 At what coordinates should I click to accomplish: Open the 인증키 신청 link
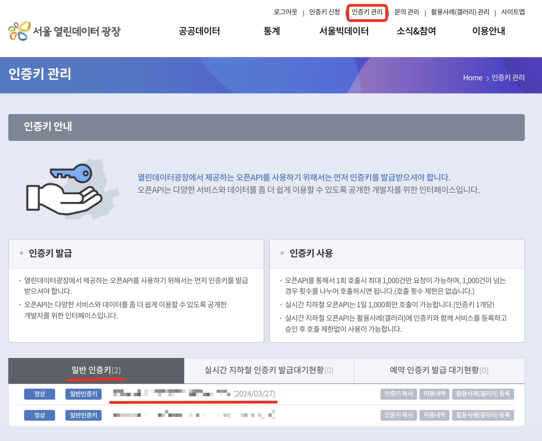coord(324,12)
